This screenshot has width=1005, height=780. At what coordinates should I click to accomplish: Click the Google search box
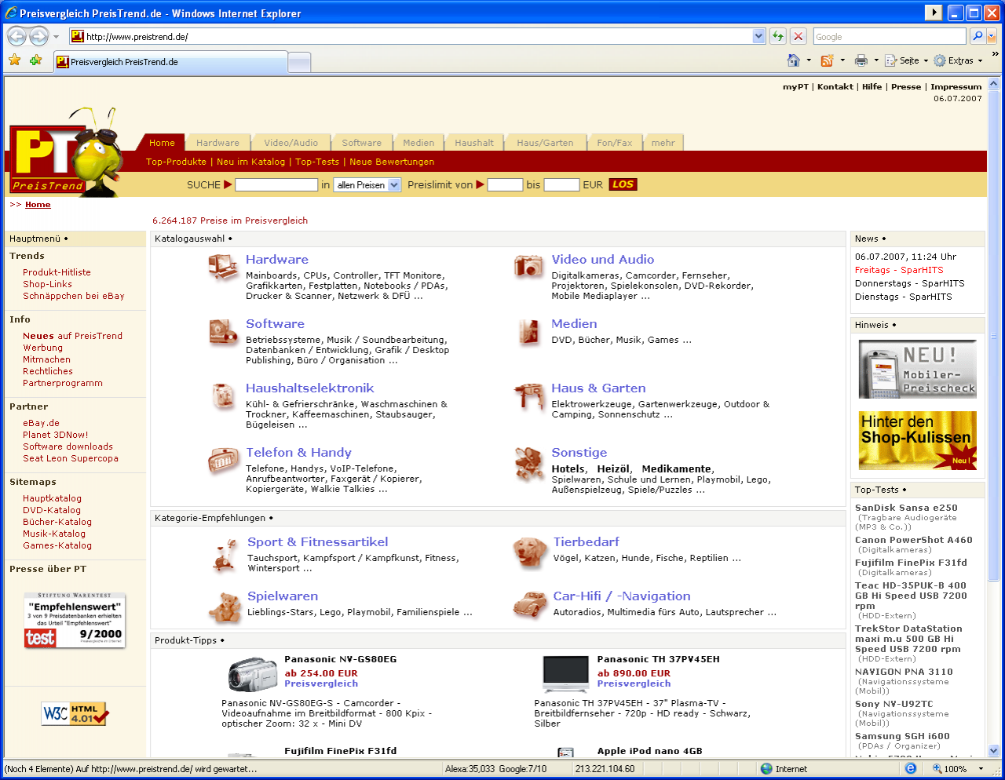pos(890,36)
